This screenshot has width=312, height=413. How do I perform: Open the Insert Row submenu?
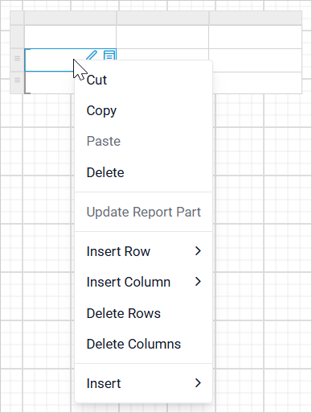pos(144,251)
